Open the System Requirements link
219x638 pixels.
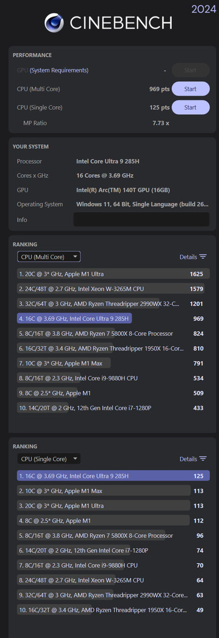pyautogui.click(x=59, y=70)
